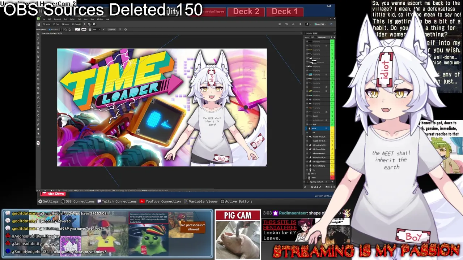Image resolution: width=463 pixels, height=260 pixels.
Task: Open the Window menu
Action: point(100,19)
